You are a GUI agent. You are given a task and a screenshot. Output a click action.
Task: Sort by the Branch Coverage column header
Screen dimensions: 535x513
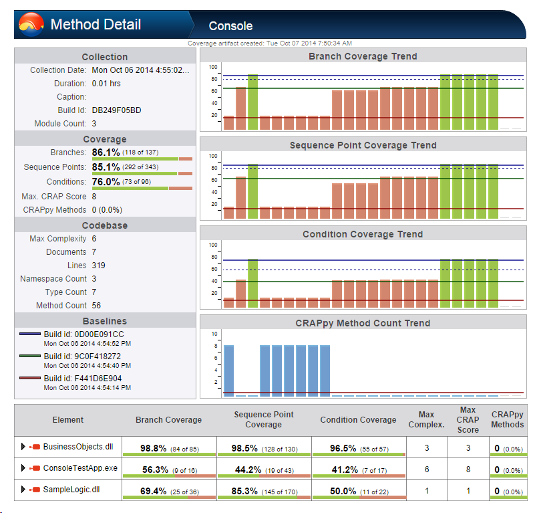click(x=168, y=420)
